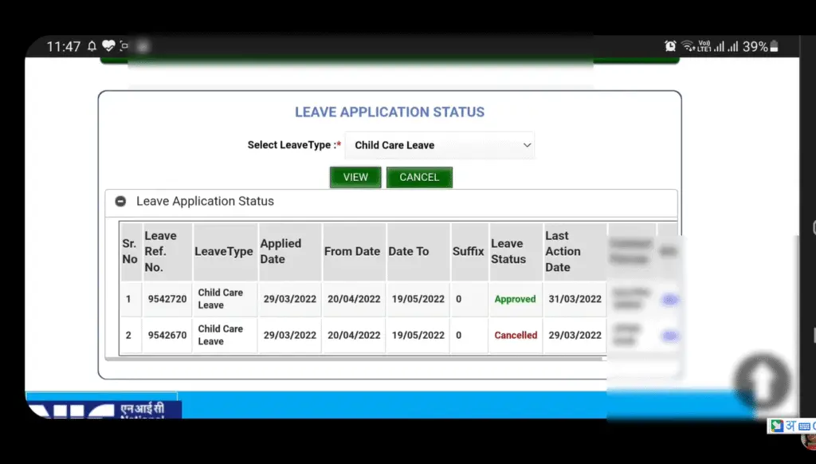Open the Select LeaveType dropdown
The image size is (816, 464).
click(440, 145)
